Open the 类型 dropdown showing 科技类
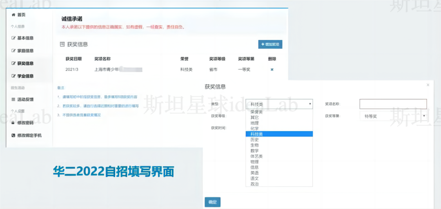 click(x=279, y=104)
